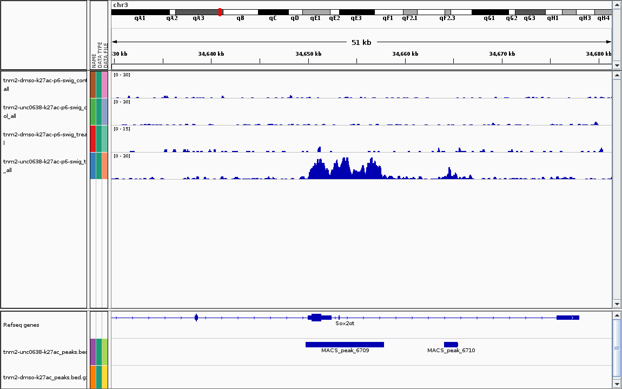The width and height of the screenshot is (622, 389).
Task: Click the feature panel scrollbar thumb
Action: tap(617, 347)
